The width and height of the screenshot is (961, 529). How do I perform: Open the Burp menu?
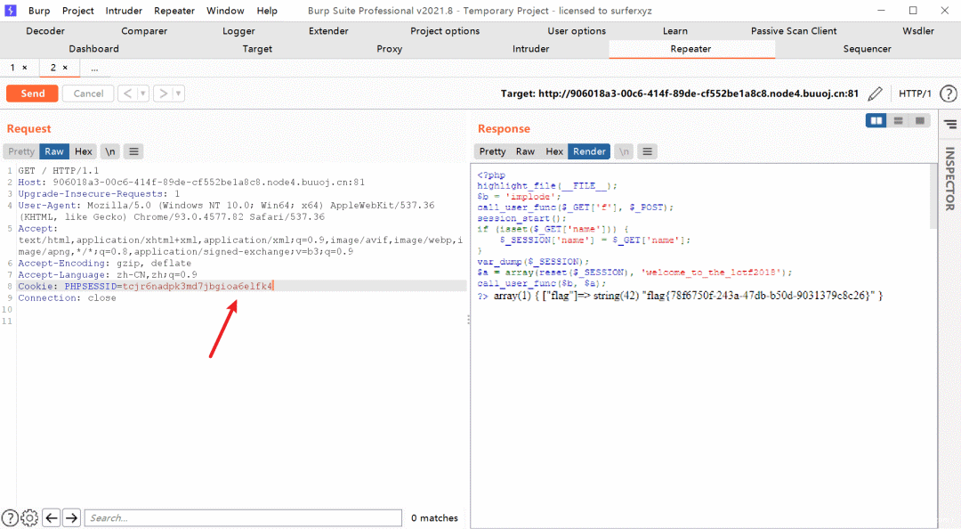(x=39, y=11)
